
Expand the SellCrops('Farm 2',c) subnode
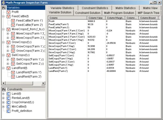(8, 64)
